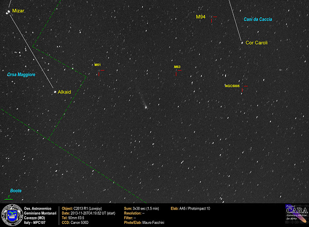Click the "M51" label

point(97,64)
